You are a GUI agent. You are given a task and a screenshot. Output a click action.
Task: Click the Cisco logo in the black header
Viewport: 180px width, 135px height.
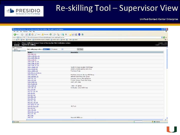pos(17,44)
